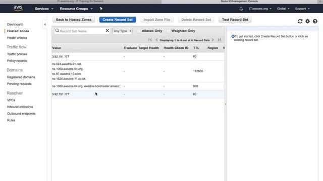The image size is (323, 181).
Task: Toggle Aliases Only checkbox
Action: [139, 31]
